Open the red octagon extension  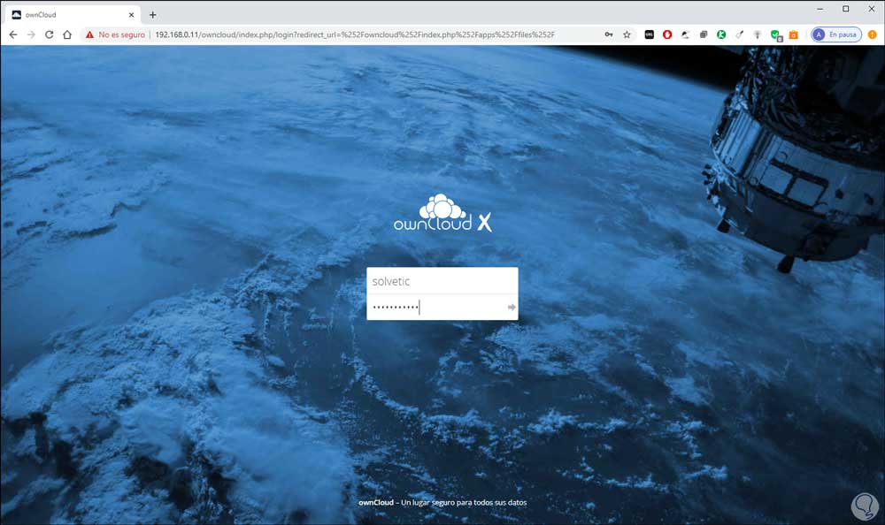click(x=667, y=34)
